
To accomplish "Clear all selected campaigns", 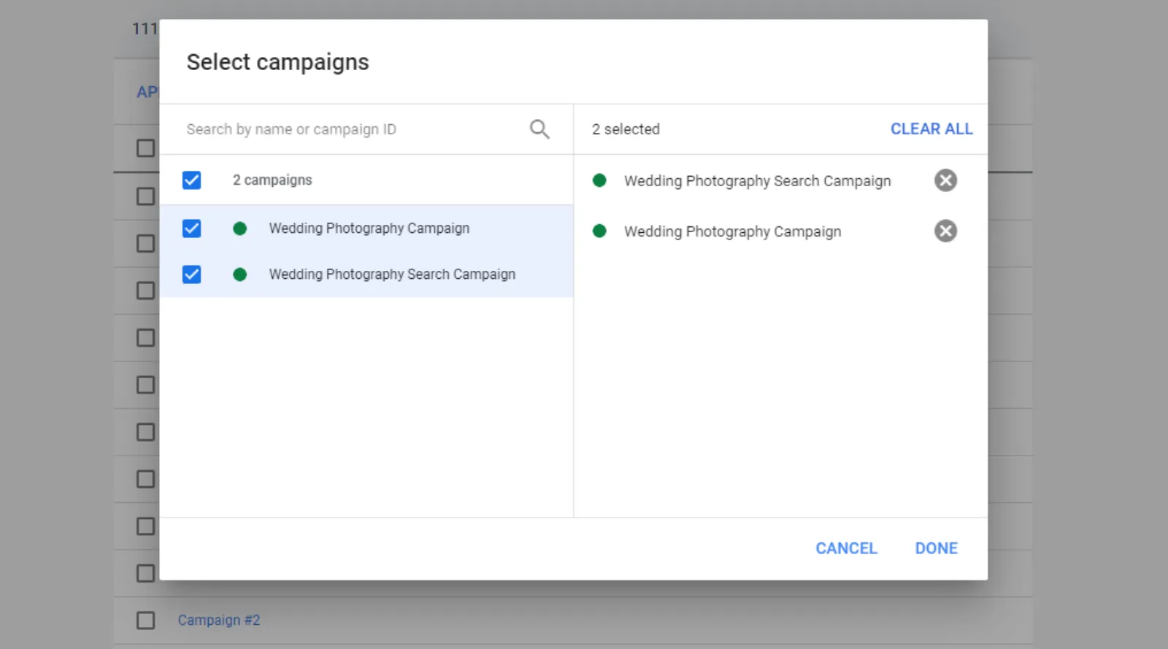I will click(x=931, y=129).
